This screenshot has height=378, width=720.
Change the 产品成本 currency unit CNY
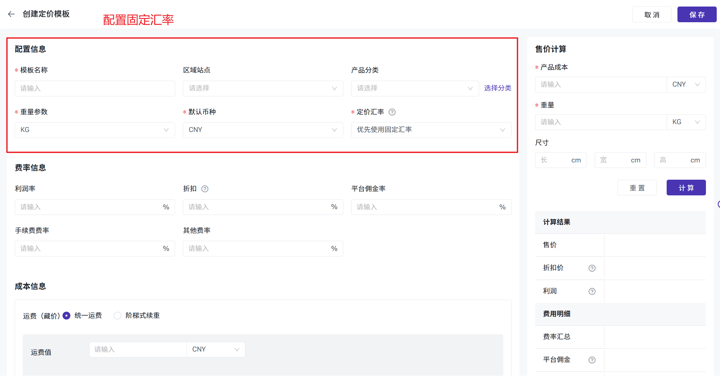click(686, 85)
